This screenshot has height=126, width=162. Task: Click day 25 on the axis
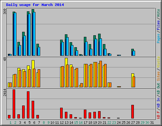point(123,123)
